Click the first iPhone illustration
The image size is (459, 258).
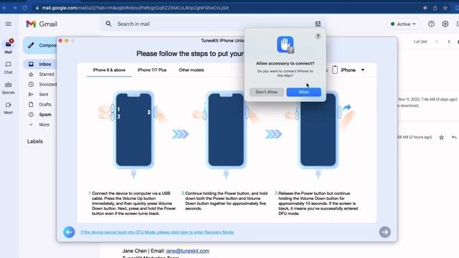pos(134,130)
